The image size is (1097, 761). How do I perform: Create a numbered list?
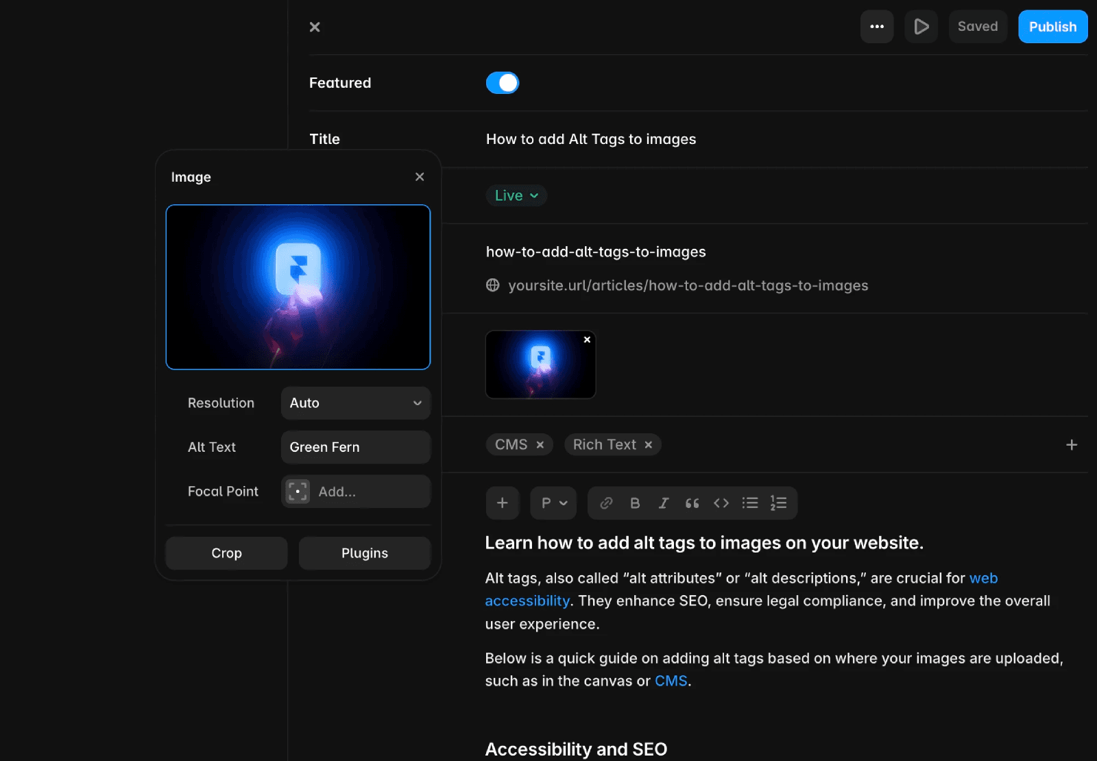pos(778,503)
